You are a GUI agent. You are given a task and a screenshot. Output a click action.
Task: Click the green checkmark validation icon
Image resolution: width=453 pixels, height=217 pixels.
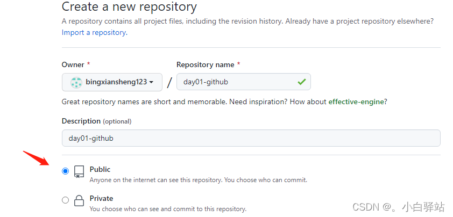tap(302, 82)
